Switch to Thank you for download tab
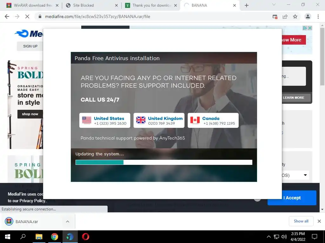This screenshot has height=243, width=325. 151,5
